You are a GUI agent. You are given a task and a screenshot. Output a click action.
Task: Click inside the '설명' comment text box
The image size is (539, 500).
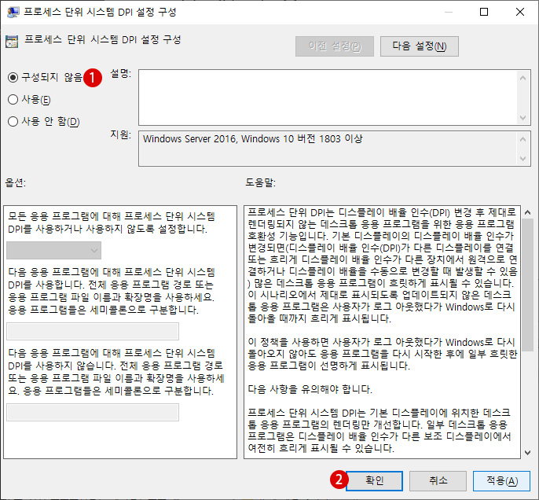tap(328, 97)
